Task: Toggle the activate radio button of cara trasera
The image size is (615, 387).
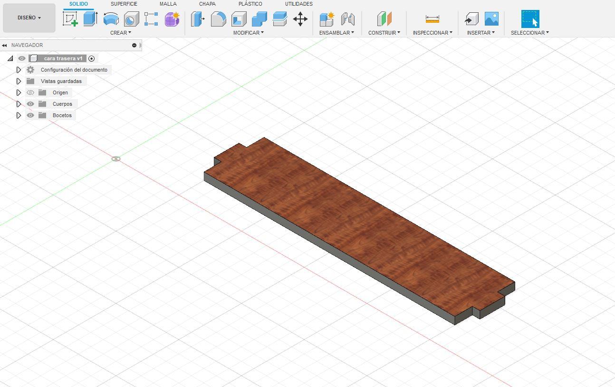Action: [92, 58]
